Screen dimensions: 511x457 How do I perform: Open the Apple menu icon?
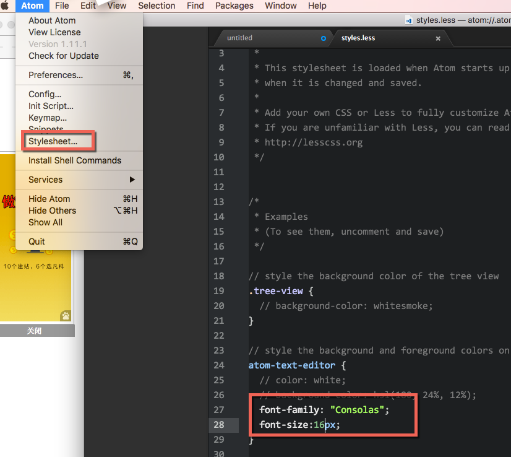5,6
